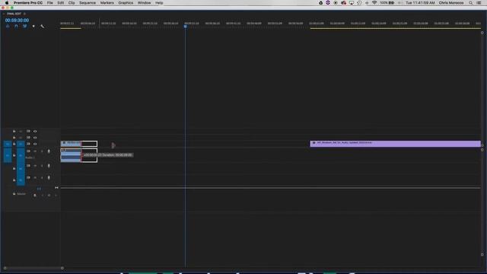Open Notification Center in menu bar

[479, 3]
